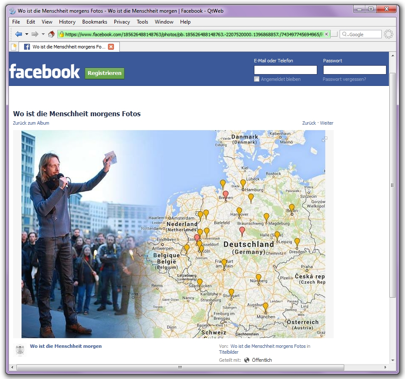Go to the Home page icon
The height and width of the screenshot is (379, 405).
coord(51,34)
